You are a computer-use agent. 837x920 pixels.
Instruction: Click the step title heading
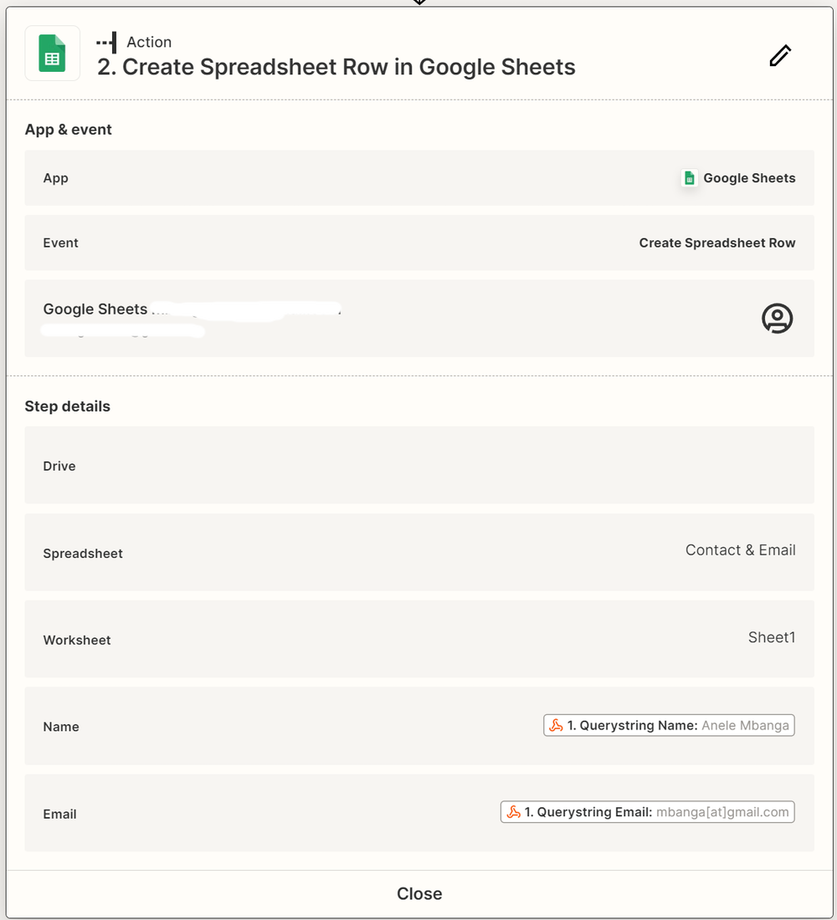(x=336, y=68)
